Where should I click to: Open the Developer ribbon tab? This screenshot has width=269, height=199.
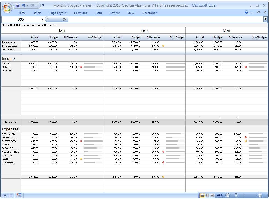pyautogui.click(x=149, y=13)
